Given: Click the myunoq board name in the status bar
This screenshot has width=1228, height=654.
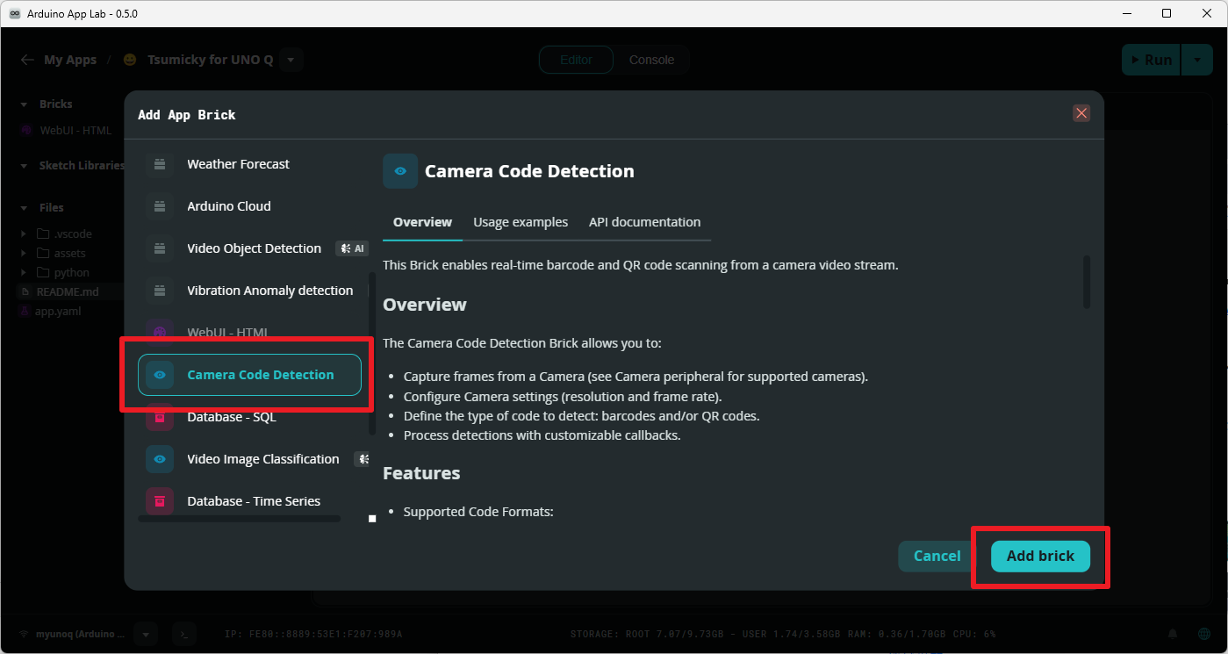Looking at the screenshot, I should point(79,634).
